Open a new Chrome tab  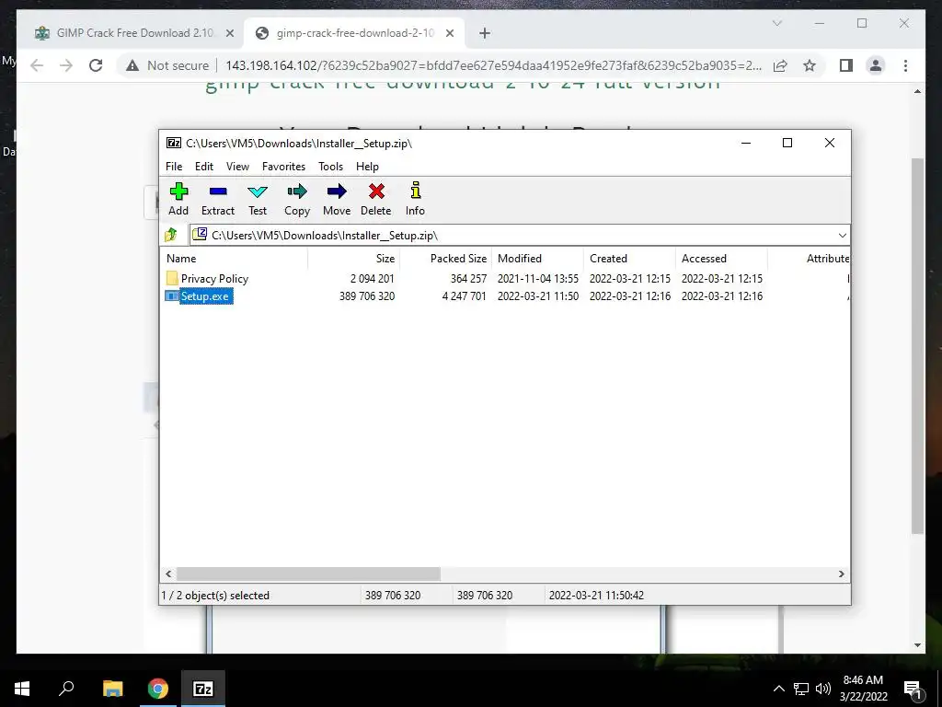coord(484,33)
